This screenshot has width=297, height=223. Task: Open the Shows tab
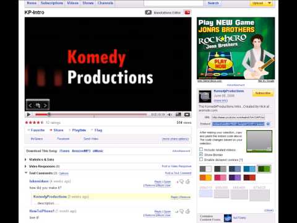(x=88, y=3)
